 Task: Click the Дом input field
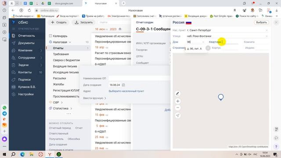tap(195, 42)
